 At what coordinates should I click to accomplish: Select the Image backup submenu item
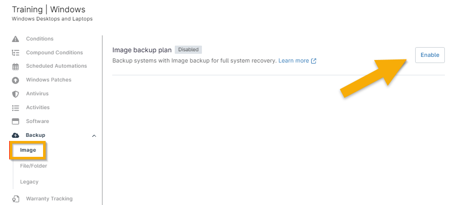(x=28, y=150)
